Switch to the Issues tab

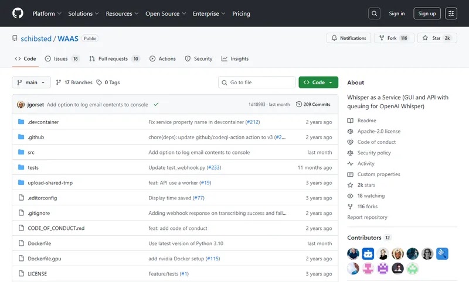point(62,59)
